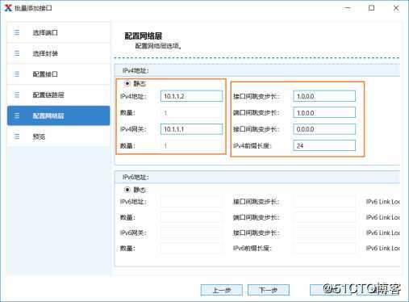Select the 静态 radio under IPv6地址
Viewport: 409px width, 302px height.
[127, 190]
